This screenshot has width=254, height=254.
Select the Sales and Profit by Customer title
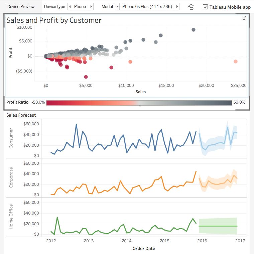54,20
